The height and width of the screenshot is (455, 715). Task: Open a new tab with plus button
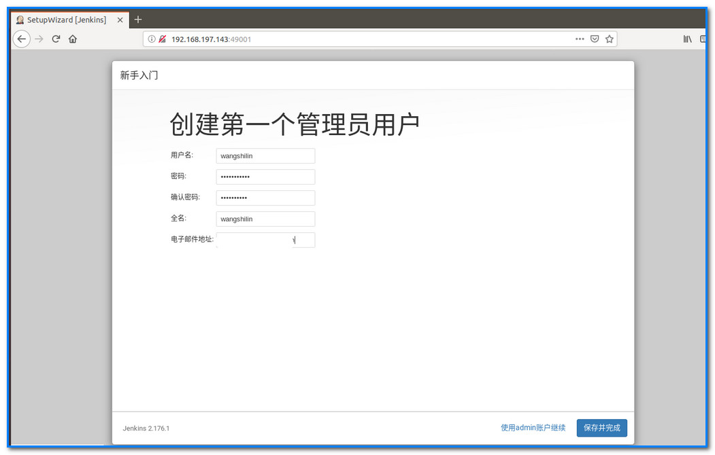pos(138,20)
